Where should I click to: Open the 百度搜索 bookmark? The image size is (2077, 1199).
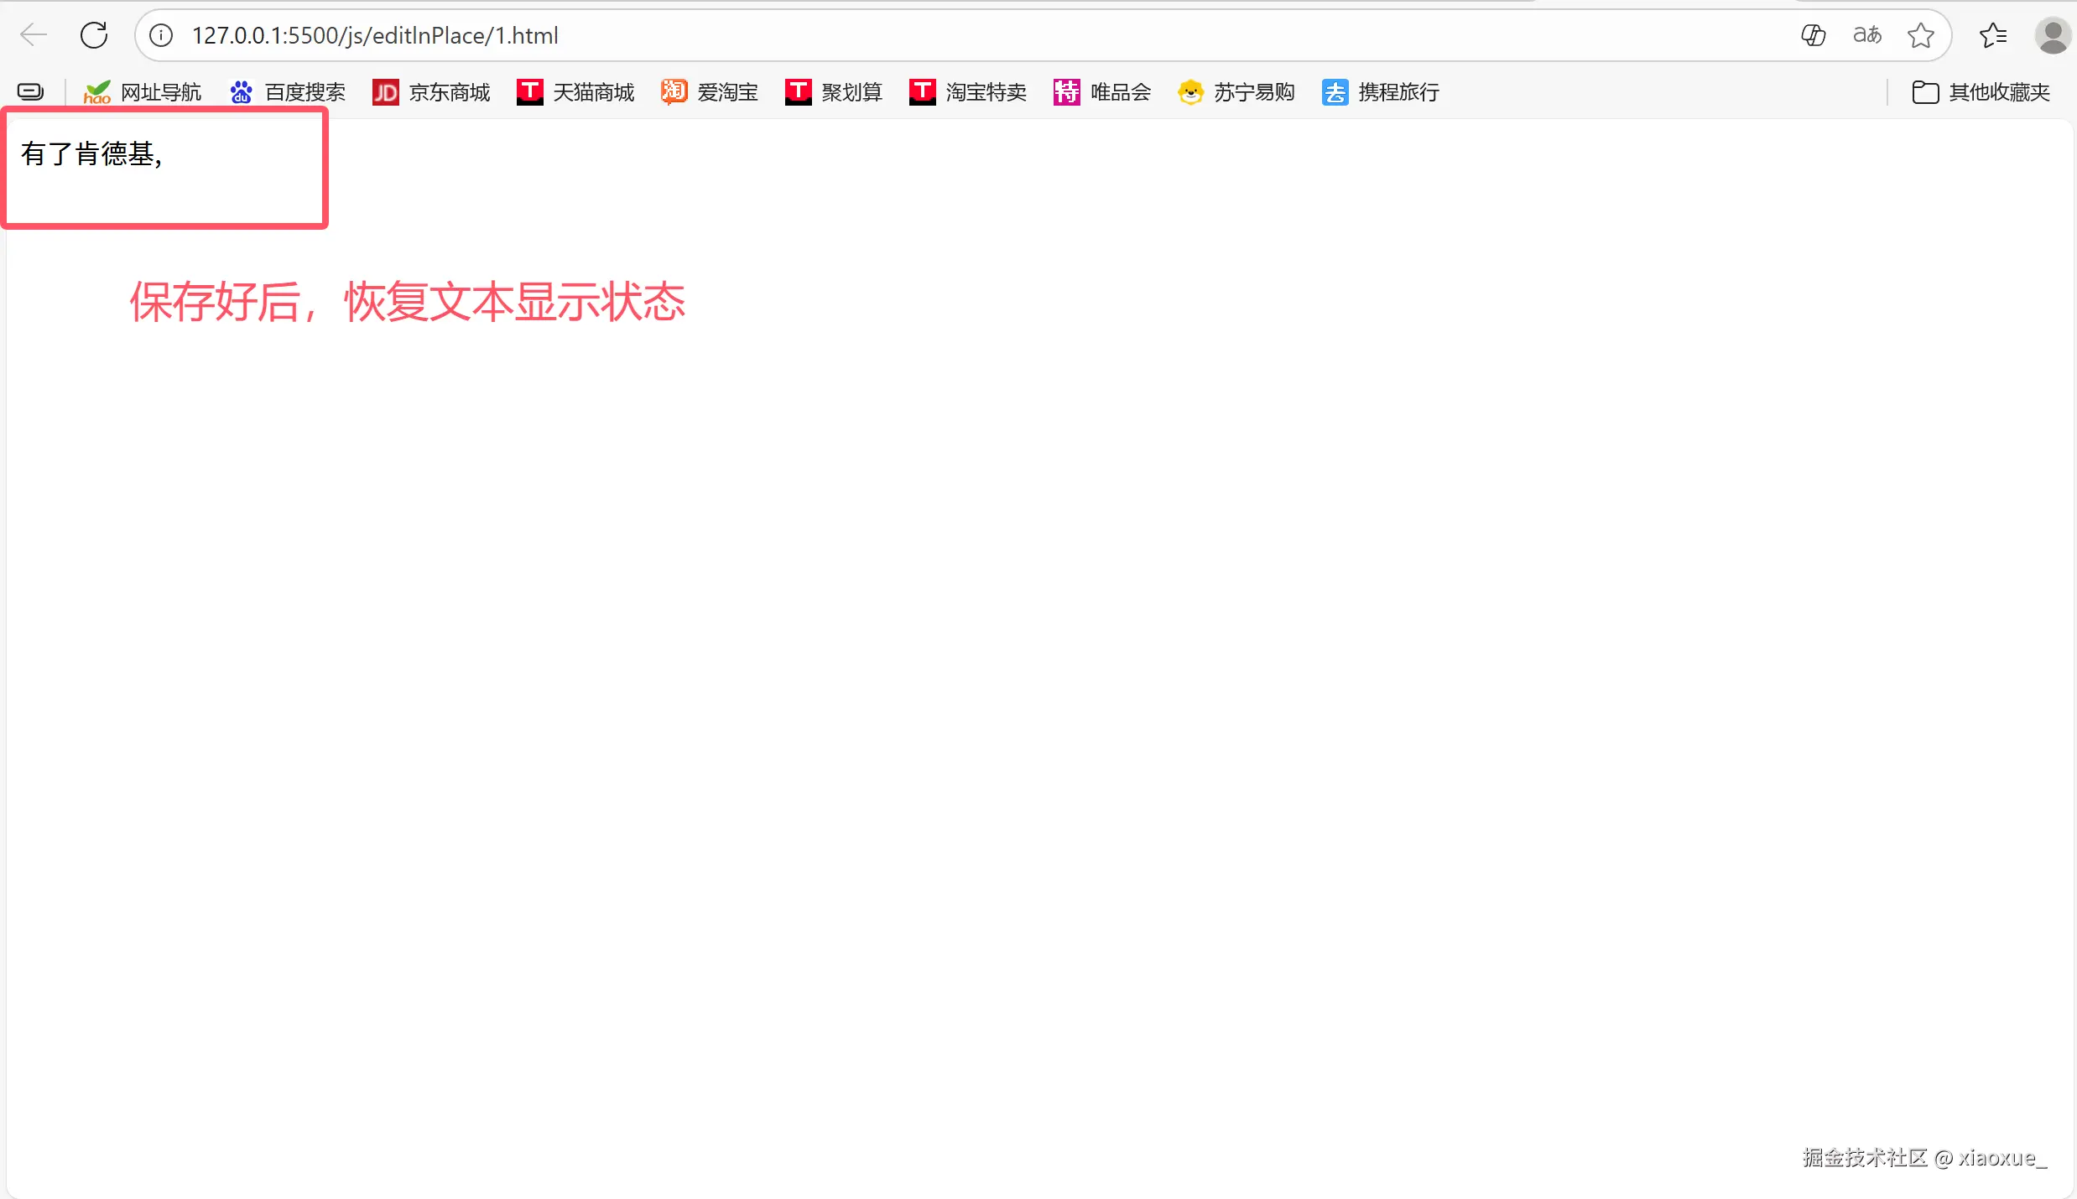tap(285, 92)
